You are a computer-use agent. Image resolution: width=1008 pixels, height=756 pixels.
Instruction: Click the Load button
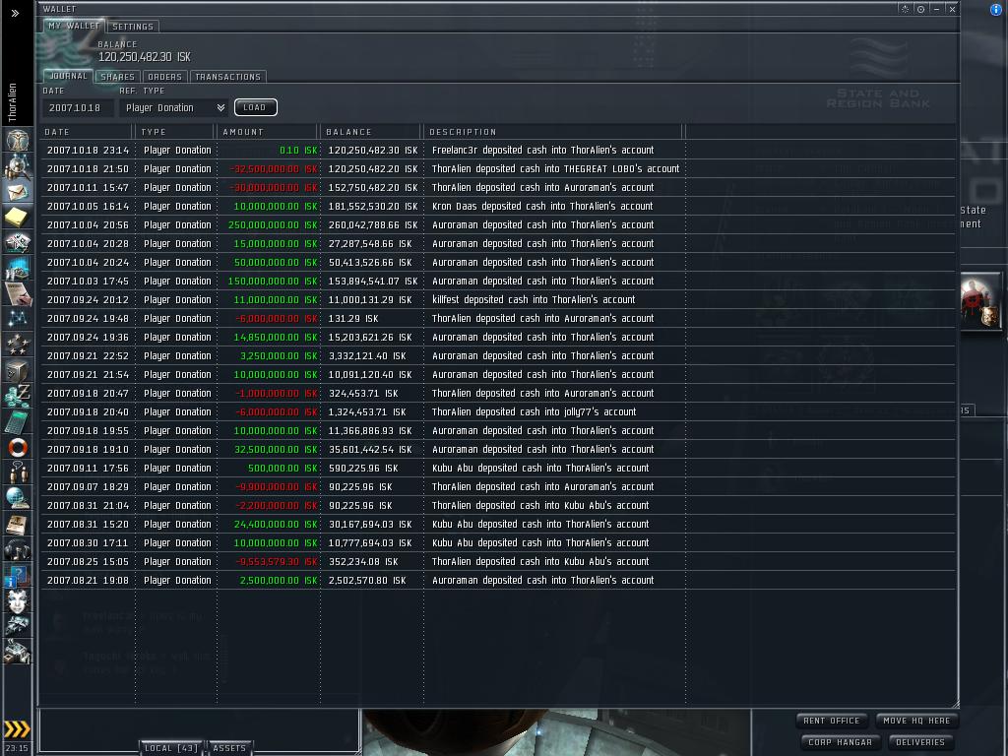point(255,107)
